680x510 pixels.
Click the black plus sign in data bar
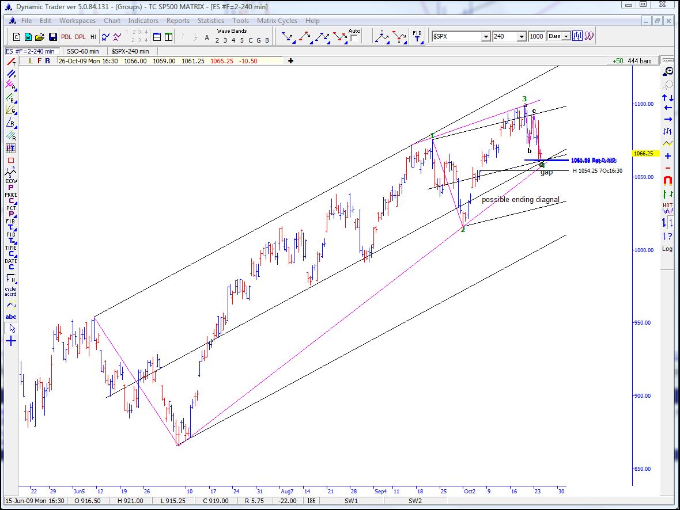(290, 60)
